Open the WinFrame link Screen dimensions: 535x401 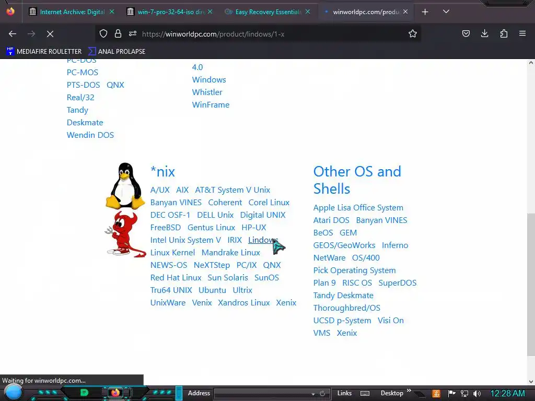211,105
